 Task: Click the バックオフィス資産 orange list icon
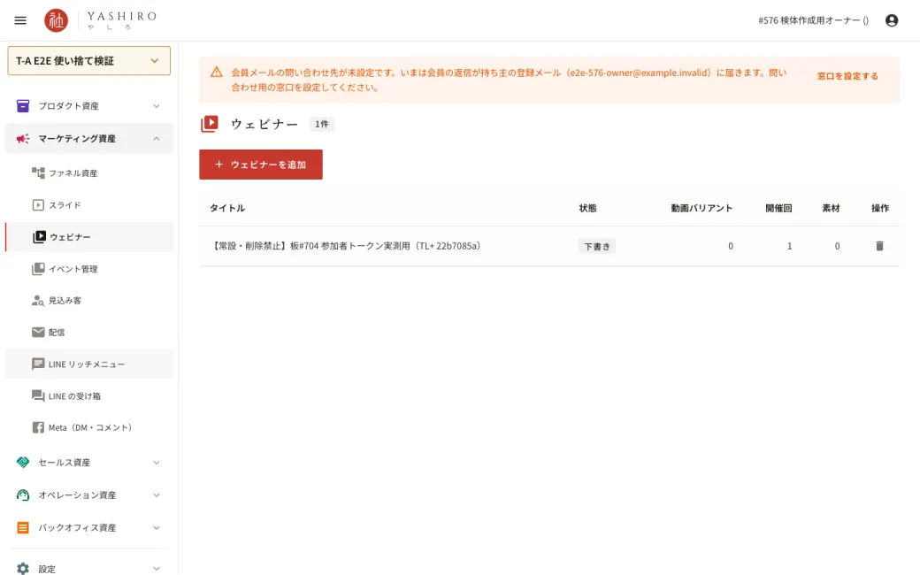point(23,527)
